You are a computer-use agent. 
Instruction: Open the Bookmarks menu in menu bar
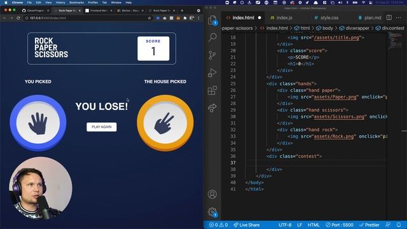76,3
